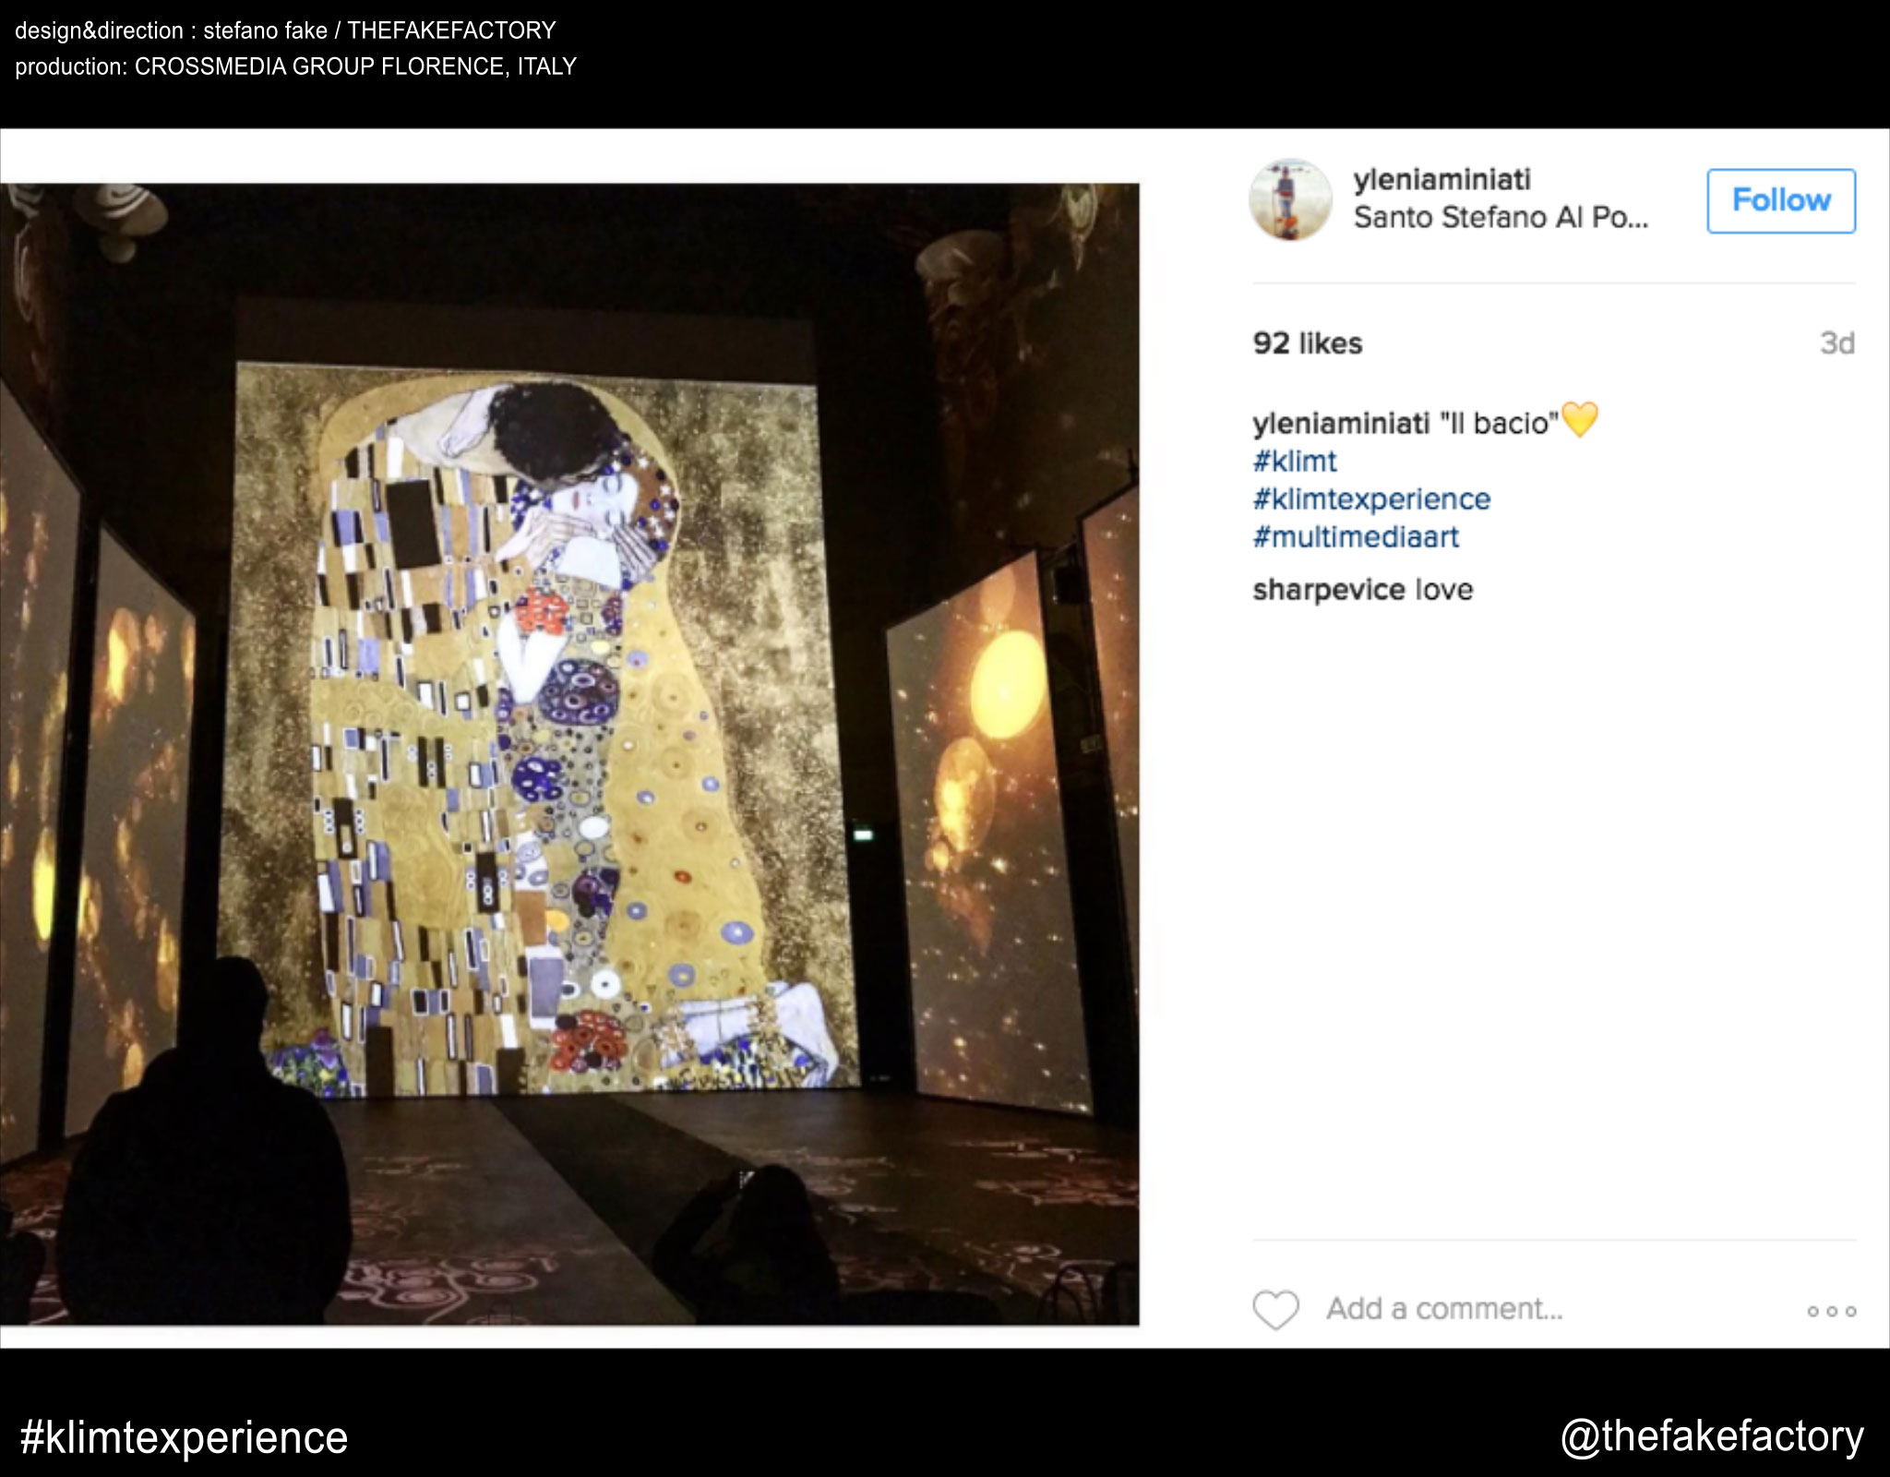Open the #klimtexperience hashtag in caption
The height and width of the screenshot is (1477, 1890).
tap(1370, 499)
